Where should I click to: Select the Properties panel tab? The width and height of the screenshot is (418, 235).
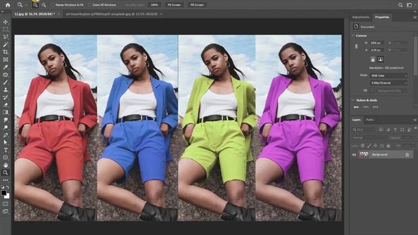coord(382,17)
